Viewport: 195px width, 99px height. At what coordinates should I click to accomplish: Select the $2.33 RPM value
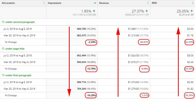(190, 82)
